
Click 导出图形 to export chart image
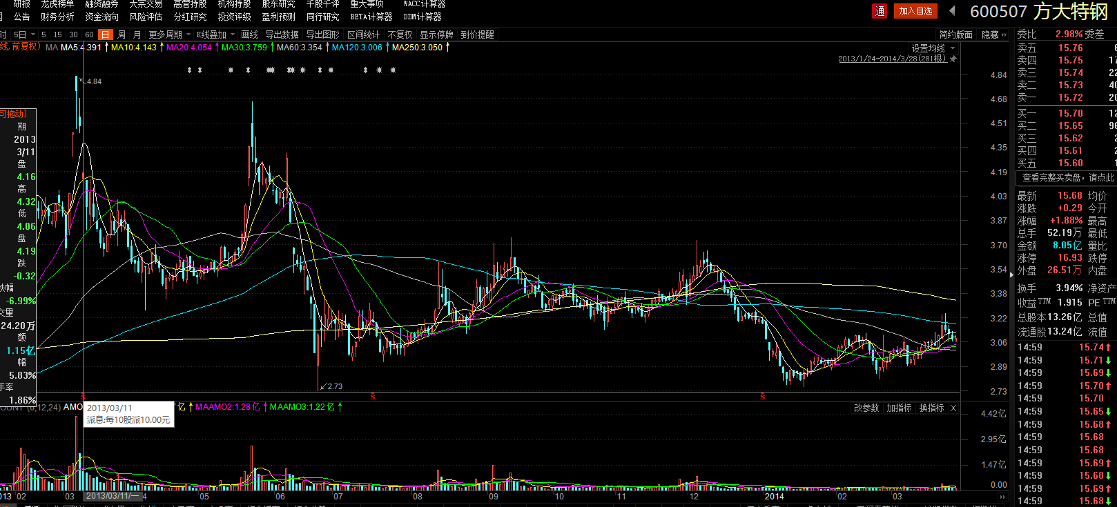(322, 34)
